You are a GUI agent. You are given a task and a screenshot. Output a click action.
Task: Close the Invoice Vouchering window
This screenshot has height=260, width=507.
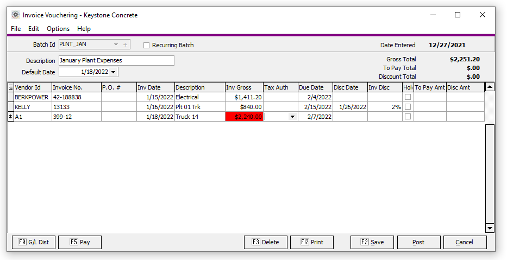(x=483, y=15)
